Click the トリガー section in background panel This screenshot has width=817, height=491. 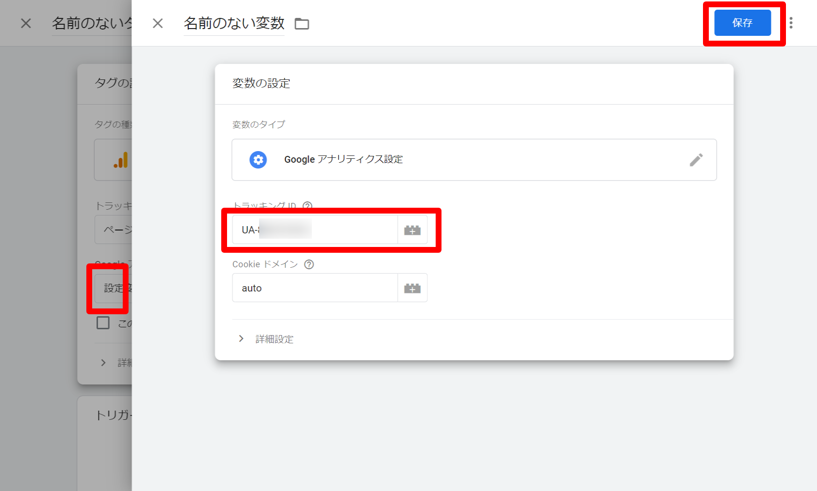coord(114,415)
